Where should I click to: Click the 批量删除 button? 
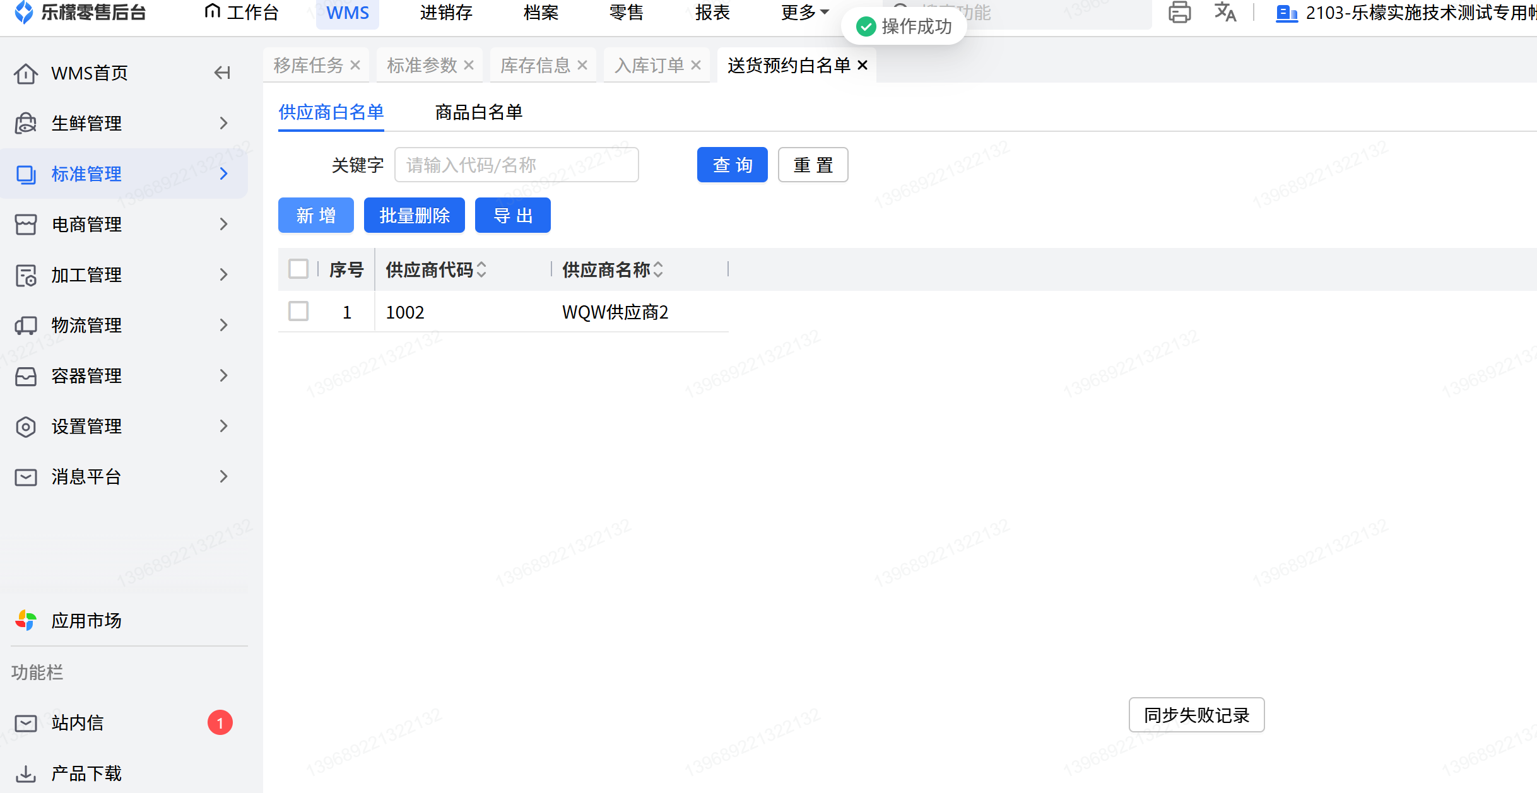tap(415, 215)
